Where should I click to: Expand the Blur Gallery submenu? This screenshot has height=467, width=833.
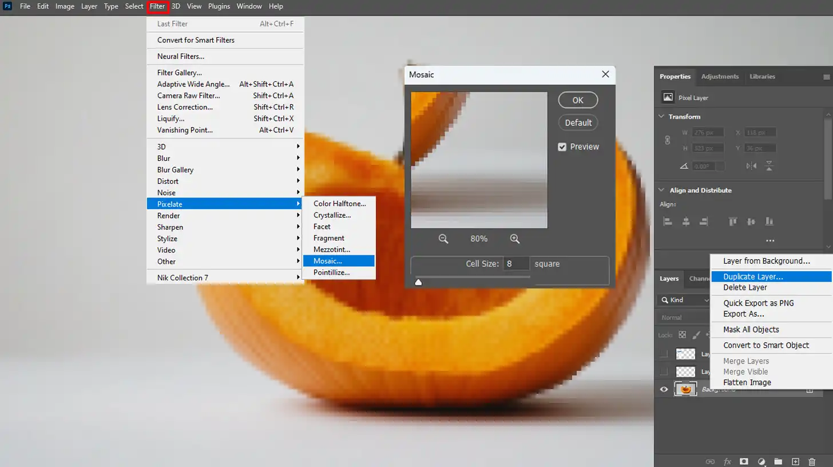click(x=225, y=169)
